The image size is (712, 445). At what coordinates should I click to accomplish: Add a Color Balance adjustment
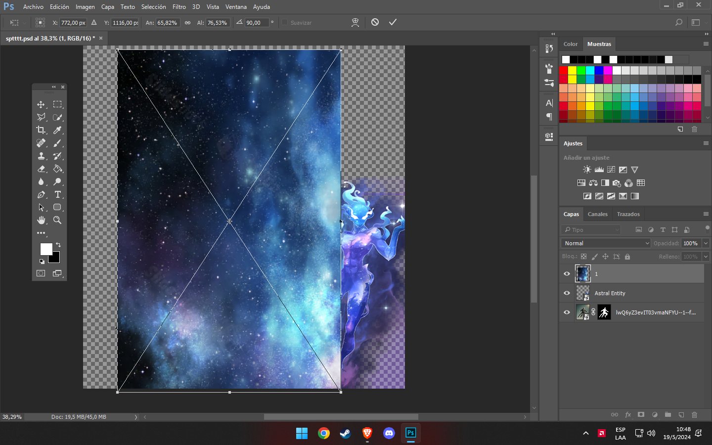(x=593, y=183)
